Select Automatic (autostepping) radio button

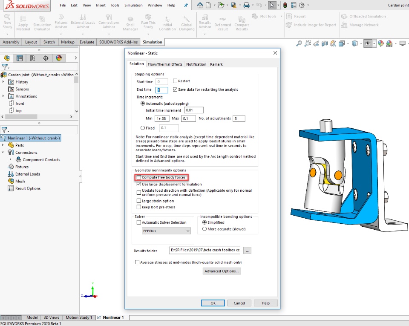pos(143,104)
